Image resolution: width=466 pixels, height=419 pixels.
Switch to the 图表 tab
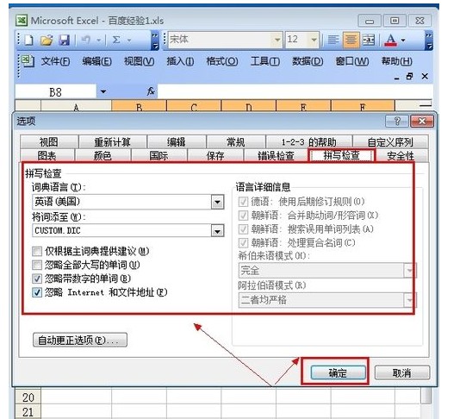[47, 155]
